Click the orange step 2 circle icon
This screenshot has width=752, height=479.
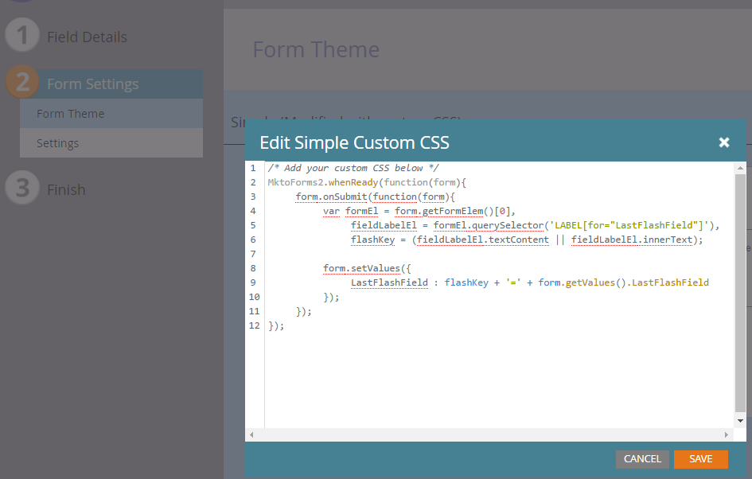click(x=23, y=84)
